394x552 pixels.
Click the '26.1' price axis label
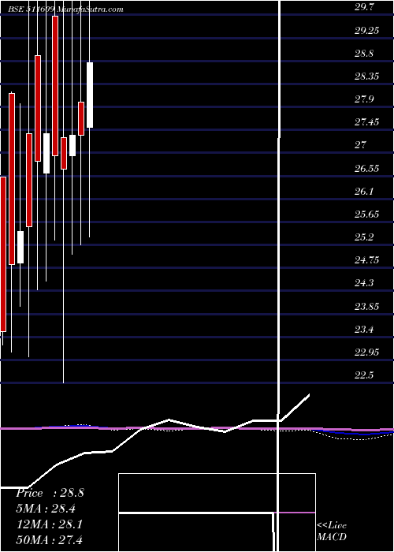point(366,191)
